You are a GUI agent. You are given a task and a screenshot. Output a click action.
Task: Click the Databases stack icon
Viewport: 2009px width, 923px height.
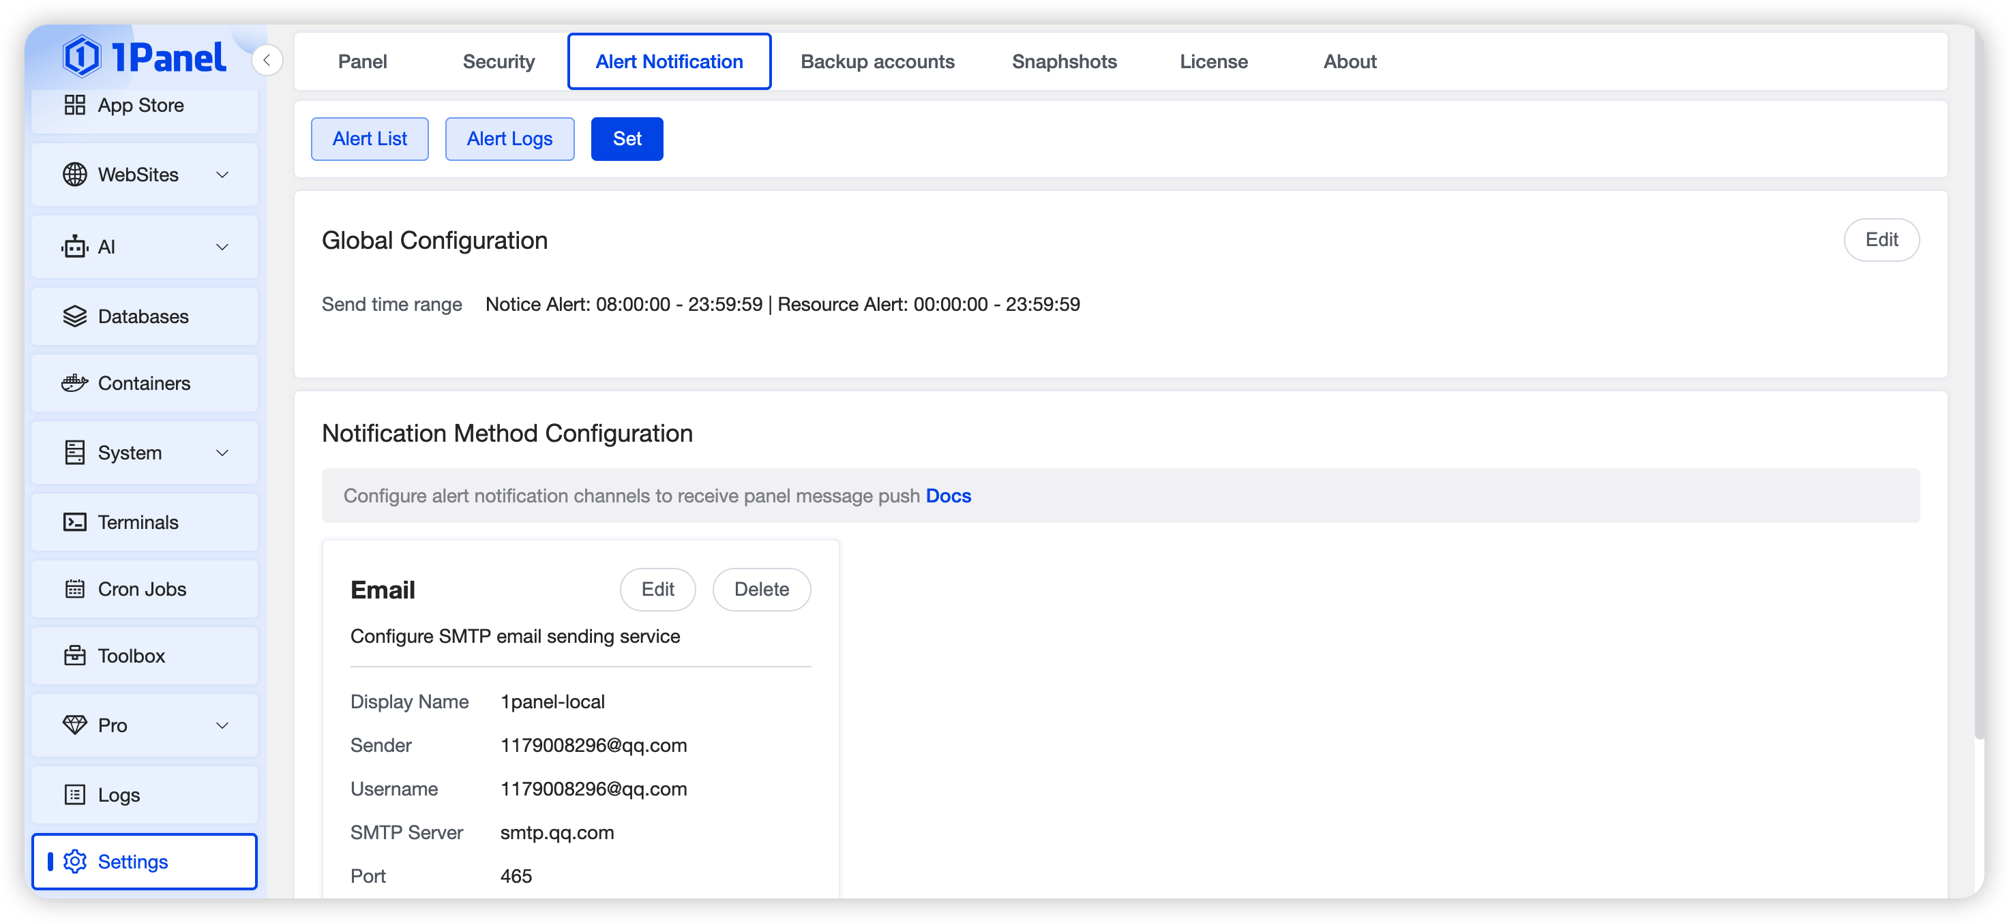[x=75, y=316]
